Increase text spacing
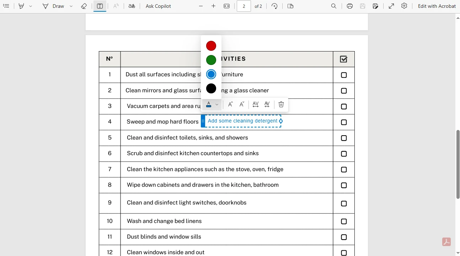Image resolution: width=460 pixels, height=256 pixels. point(255,104)
